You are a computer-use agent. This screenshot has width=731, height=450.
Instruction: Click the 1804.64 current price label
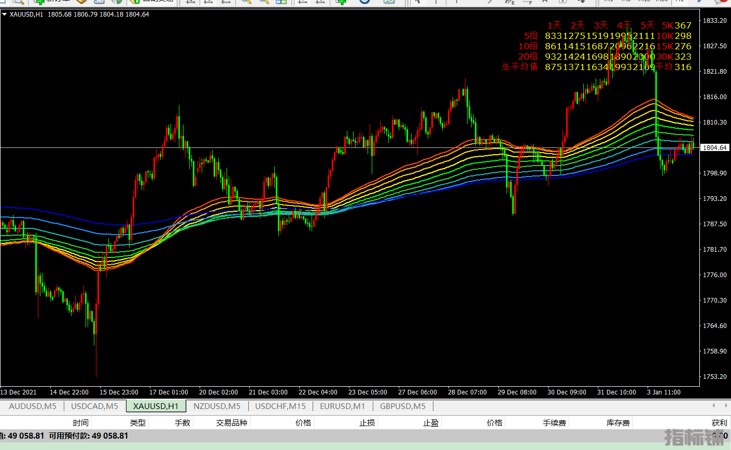pos(714,148)
